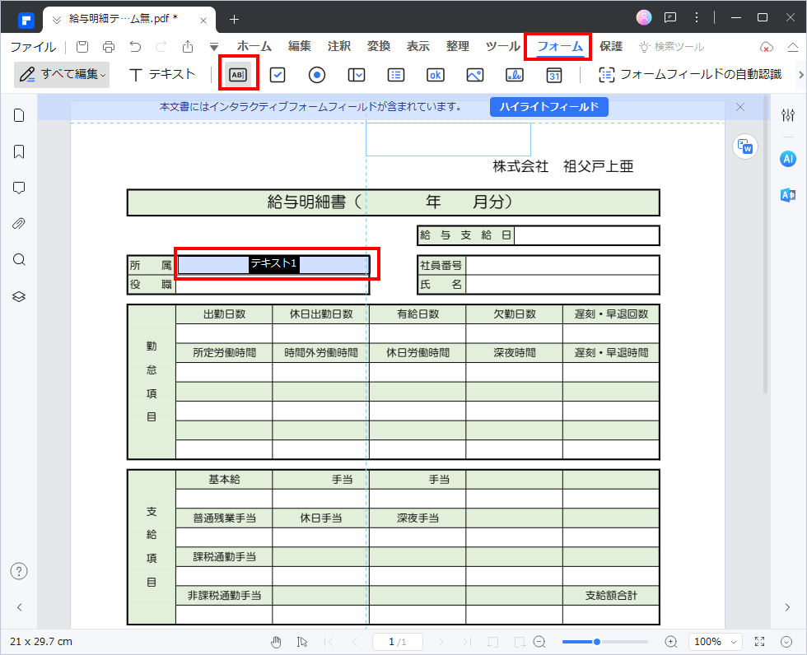Select the text field form tool
Image resolution: width=807 pixels, height=655 pixels.
(238, 75)
